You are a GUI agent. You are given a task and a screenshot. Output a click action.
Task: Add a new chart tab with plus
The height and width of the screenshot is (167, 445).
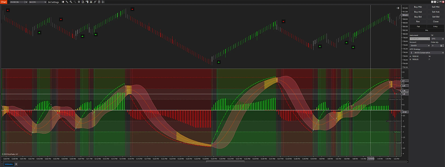coord(16,164)
